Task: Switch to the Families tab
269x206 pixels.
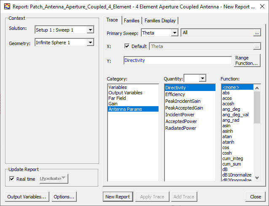Action: pyautogui.click(x=132, y=21)
